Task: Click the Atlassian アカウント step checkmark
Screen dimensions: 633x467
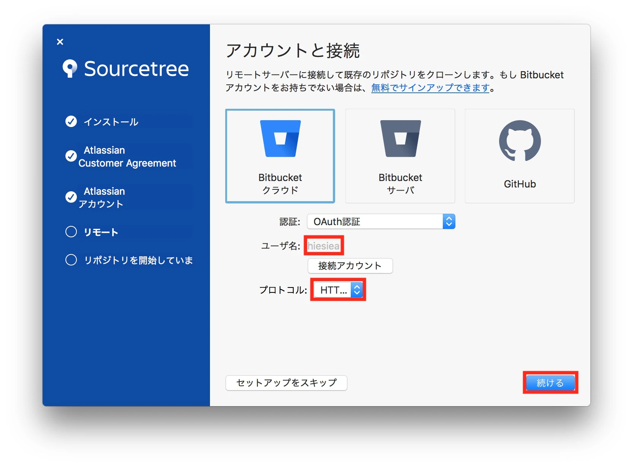Action: pos(71,197)
